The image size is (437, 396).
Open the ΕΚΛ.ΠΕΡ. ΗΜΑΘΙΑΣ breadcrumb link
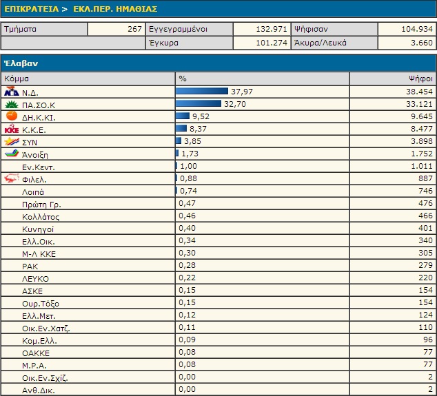point(115,9)
